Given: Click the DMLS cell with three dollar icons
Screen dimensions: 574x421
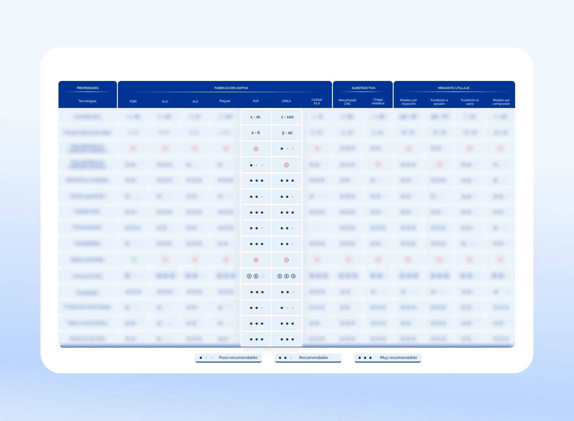Looking at the screenshot, I should 287,276.
